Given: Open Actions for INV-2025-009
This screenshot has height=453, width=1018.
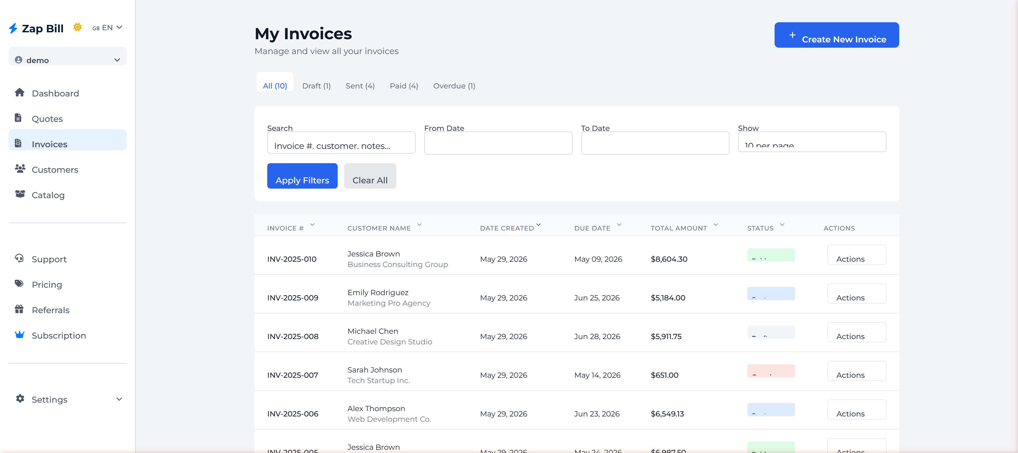Looking at the screenshot, I should [856, 294].
